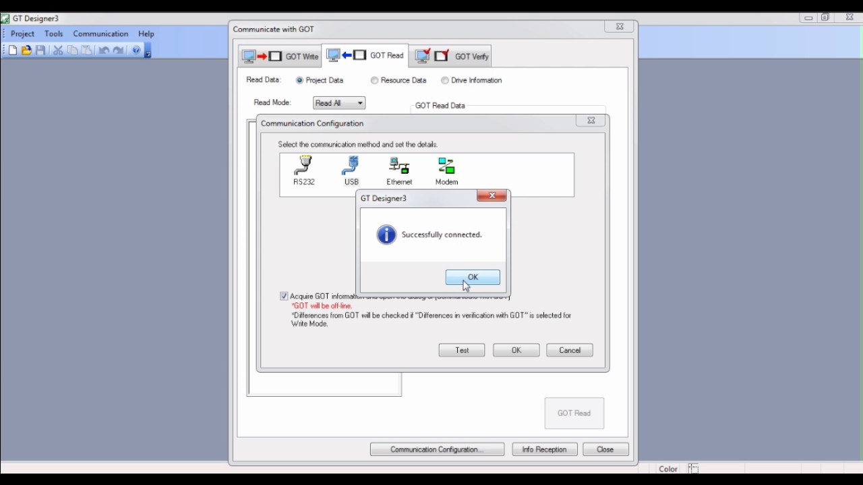Toggle the Acquire GOT information checkbox
The width and height of the screenshot is (863, 485).
[284, 296]
